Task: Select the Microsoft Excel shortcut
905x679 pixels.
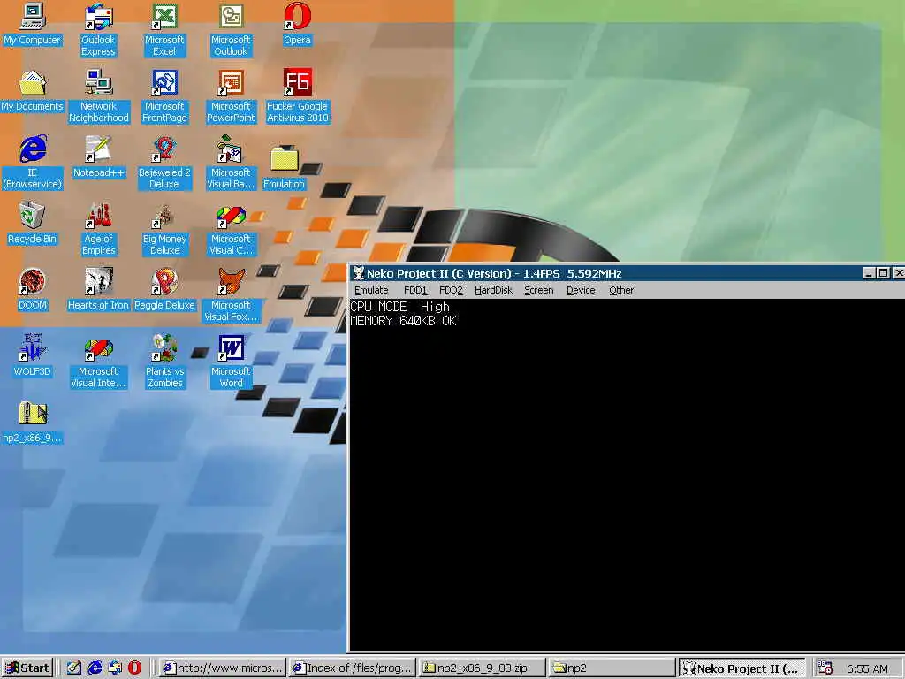Action: (164, 29)
